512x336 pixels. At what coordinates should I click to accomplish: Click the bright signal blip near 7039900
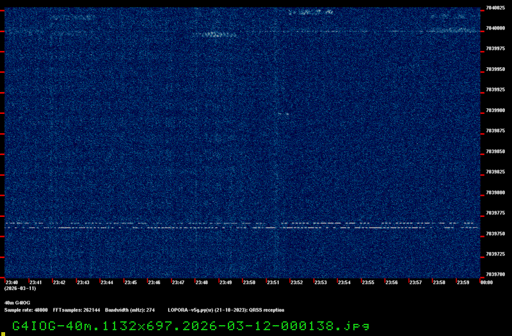tap(283, 114)
